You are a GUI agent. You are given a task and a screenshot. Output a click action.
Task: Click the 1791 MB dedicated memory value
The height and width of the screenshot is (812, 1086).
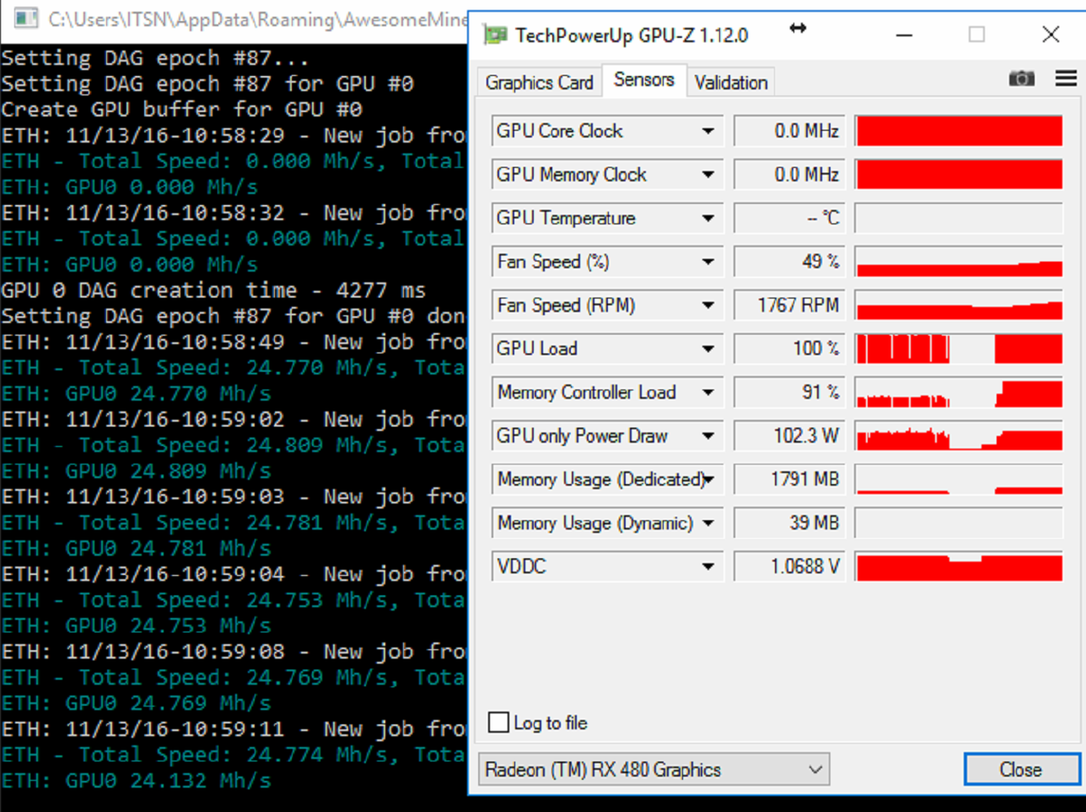click(789, 480)
